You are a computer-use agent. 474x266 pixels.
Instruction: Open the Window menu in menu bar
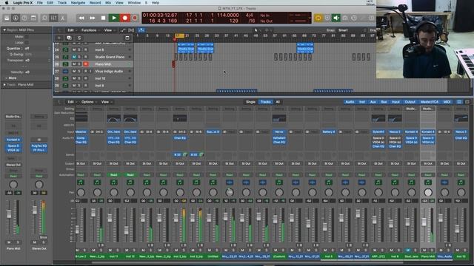point(134,3)
